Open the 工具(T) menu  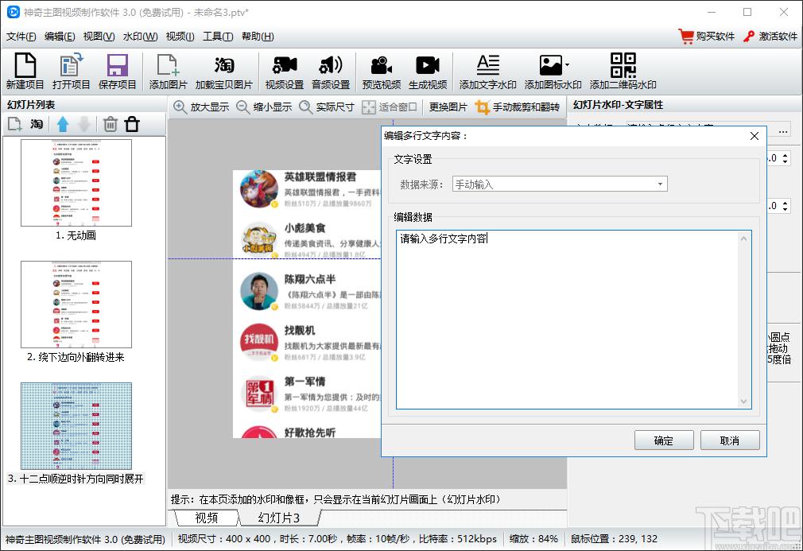218,37
